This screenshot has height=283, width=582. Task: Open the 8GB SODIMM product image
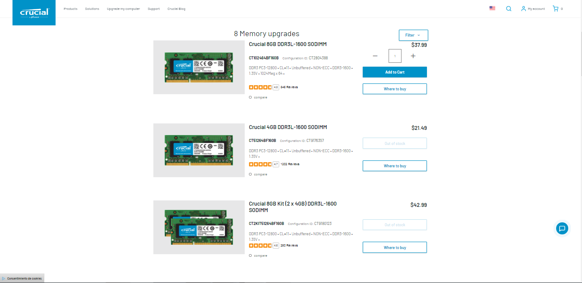click(199, 67)
